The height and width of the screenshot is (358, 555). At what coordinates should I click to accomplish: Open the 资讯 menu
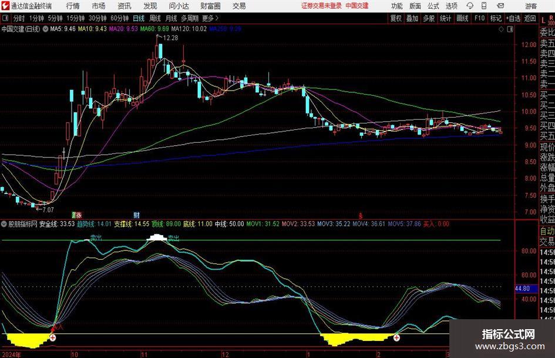click(125, 6)
